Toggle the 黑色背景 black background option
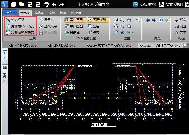Image resolution: width=189 pixels, height=135 pixels. (x=75, y=20)
